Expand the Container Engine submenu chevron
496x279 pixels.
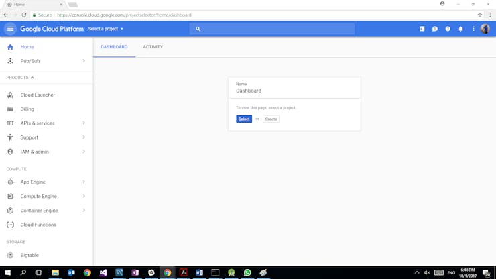click(x=84, y=211)
